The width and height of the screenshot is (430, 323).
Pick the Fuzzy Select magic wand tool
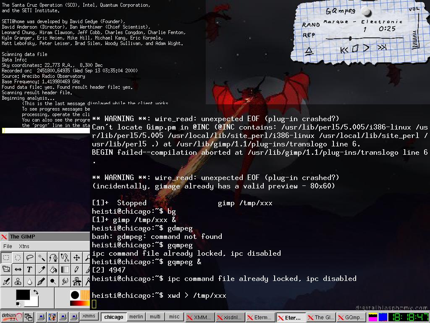pos(41,257)
